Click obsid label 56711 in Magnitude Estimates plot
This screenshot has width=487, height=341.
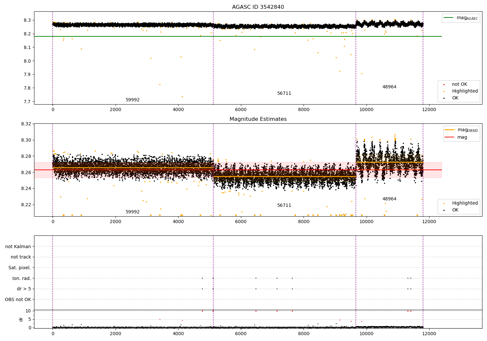tap(284, 206)
